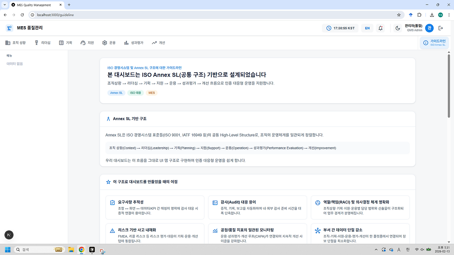Click the 데이터 없음 sidebar text

coord(15,64)
